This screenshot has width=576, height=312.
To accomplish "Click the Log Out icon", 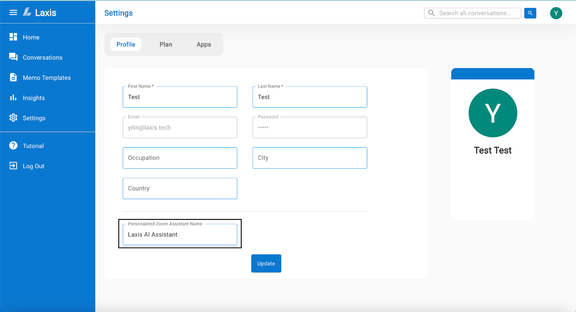I will click(13, 166).
